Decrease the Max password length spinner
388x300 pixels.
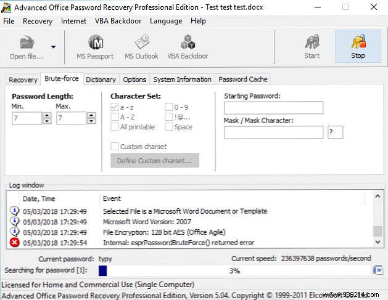click(91, 121)
